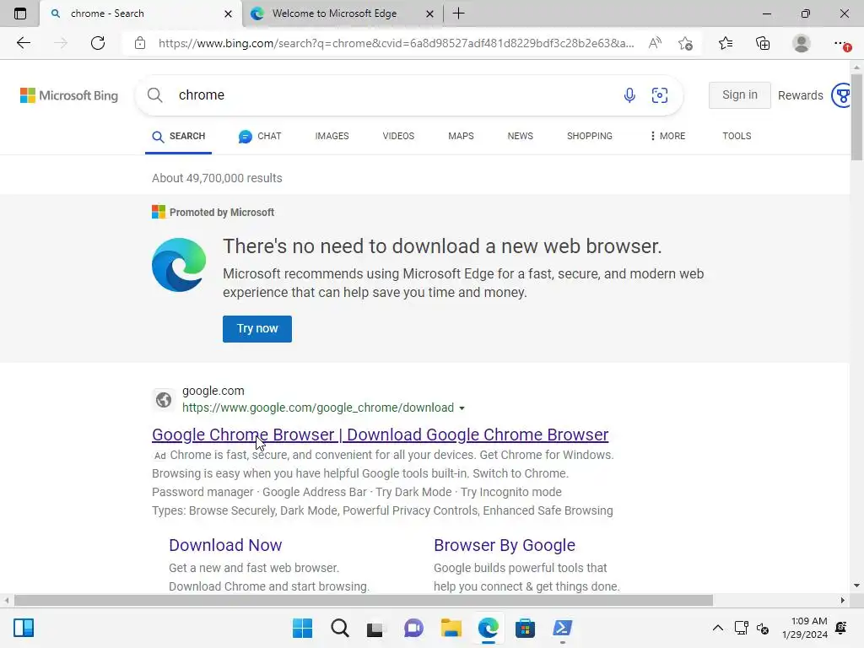Click the Microsoft Bing logo
The height and width of the screenshot is (648, 864).
69,95
